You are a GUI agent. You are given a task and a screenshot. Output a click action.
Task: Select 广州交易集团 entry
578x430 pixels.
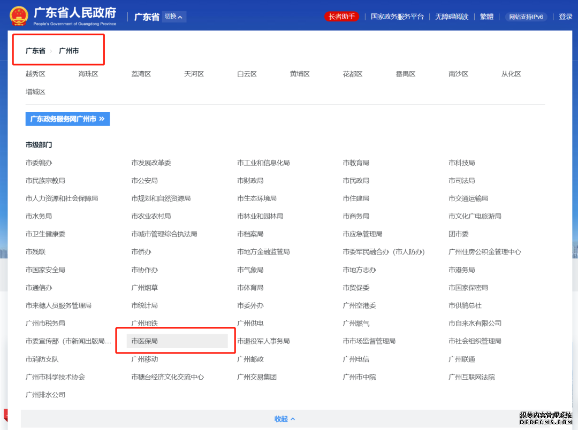[x=257, y=377]
